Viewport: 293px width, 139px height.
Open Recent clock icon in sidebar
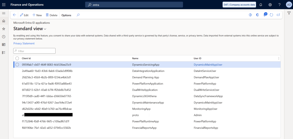4,37
